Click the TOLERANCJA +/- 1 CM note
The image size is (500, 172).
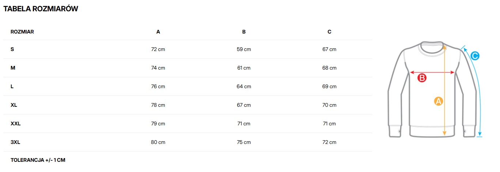[38, 160]
